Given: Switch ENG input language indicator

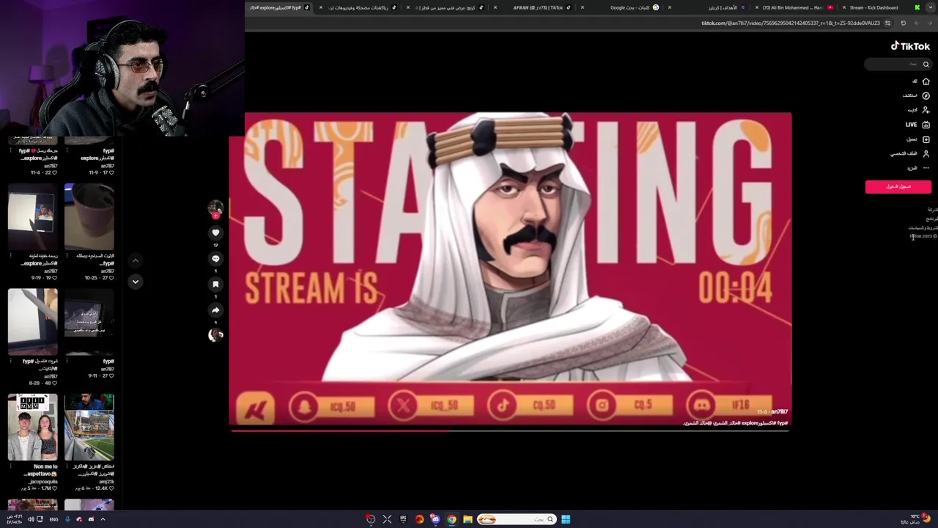Looking at the screenshot, I should pos(53,519).
